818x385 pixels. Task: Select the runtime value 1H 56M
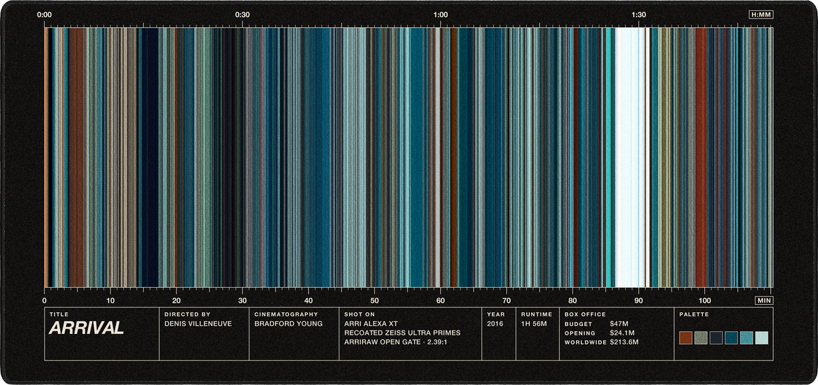tap(534, 324)
